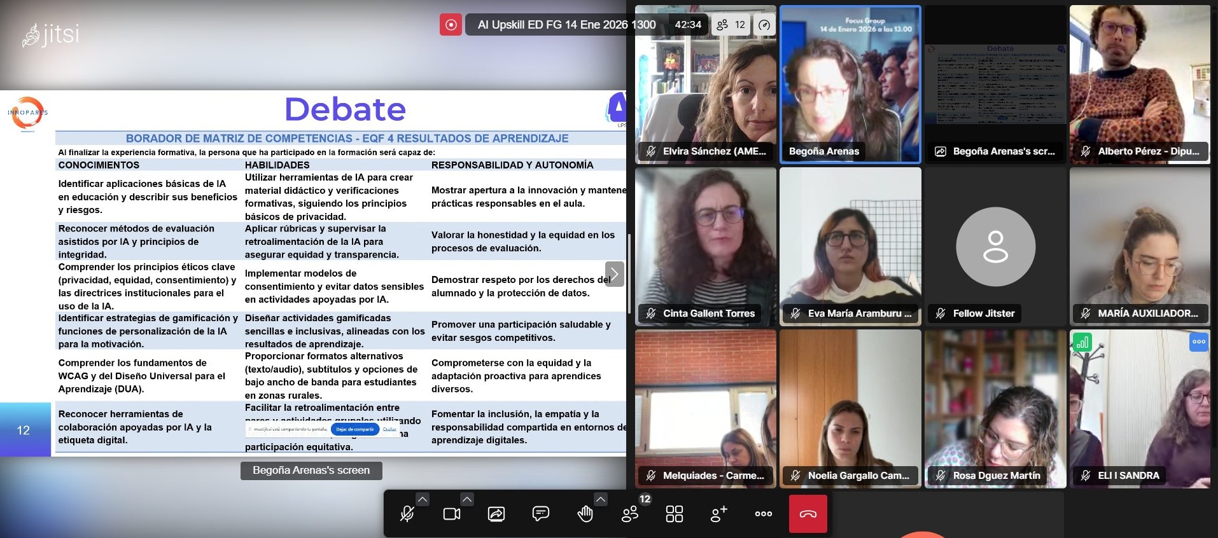The width and height of the screenshot is (1218, 538).
Task: Click the screen share icon
Action: [496, 514]
